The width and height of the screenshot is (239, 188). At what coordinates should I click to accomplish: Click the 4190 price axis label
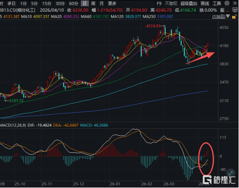pos(224,46)
